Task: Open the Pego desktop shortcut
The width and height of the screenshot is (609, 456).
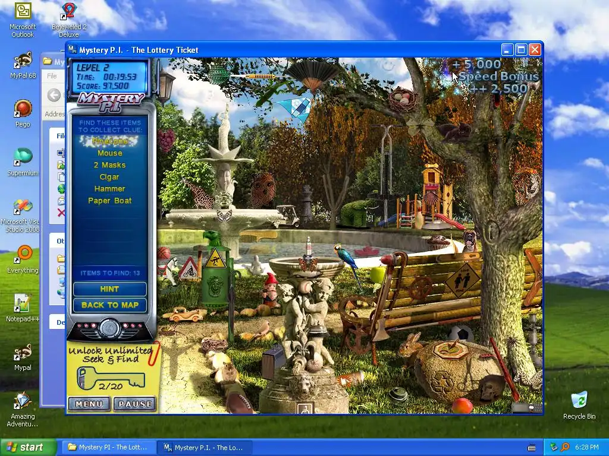Action: [x=23, y=113]
